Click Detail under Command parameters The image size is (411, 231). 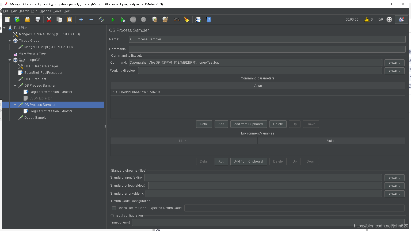click(204, 124)
